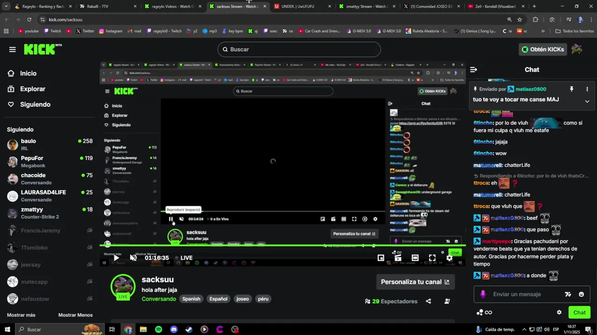Viewport: 597px width, 335px height.
Task: Open user profile avatar in header
Action: click(577, 49)
